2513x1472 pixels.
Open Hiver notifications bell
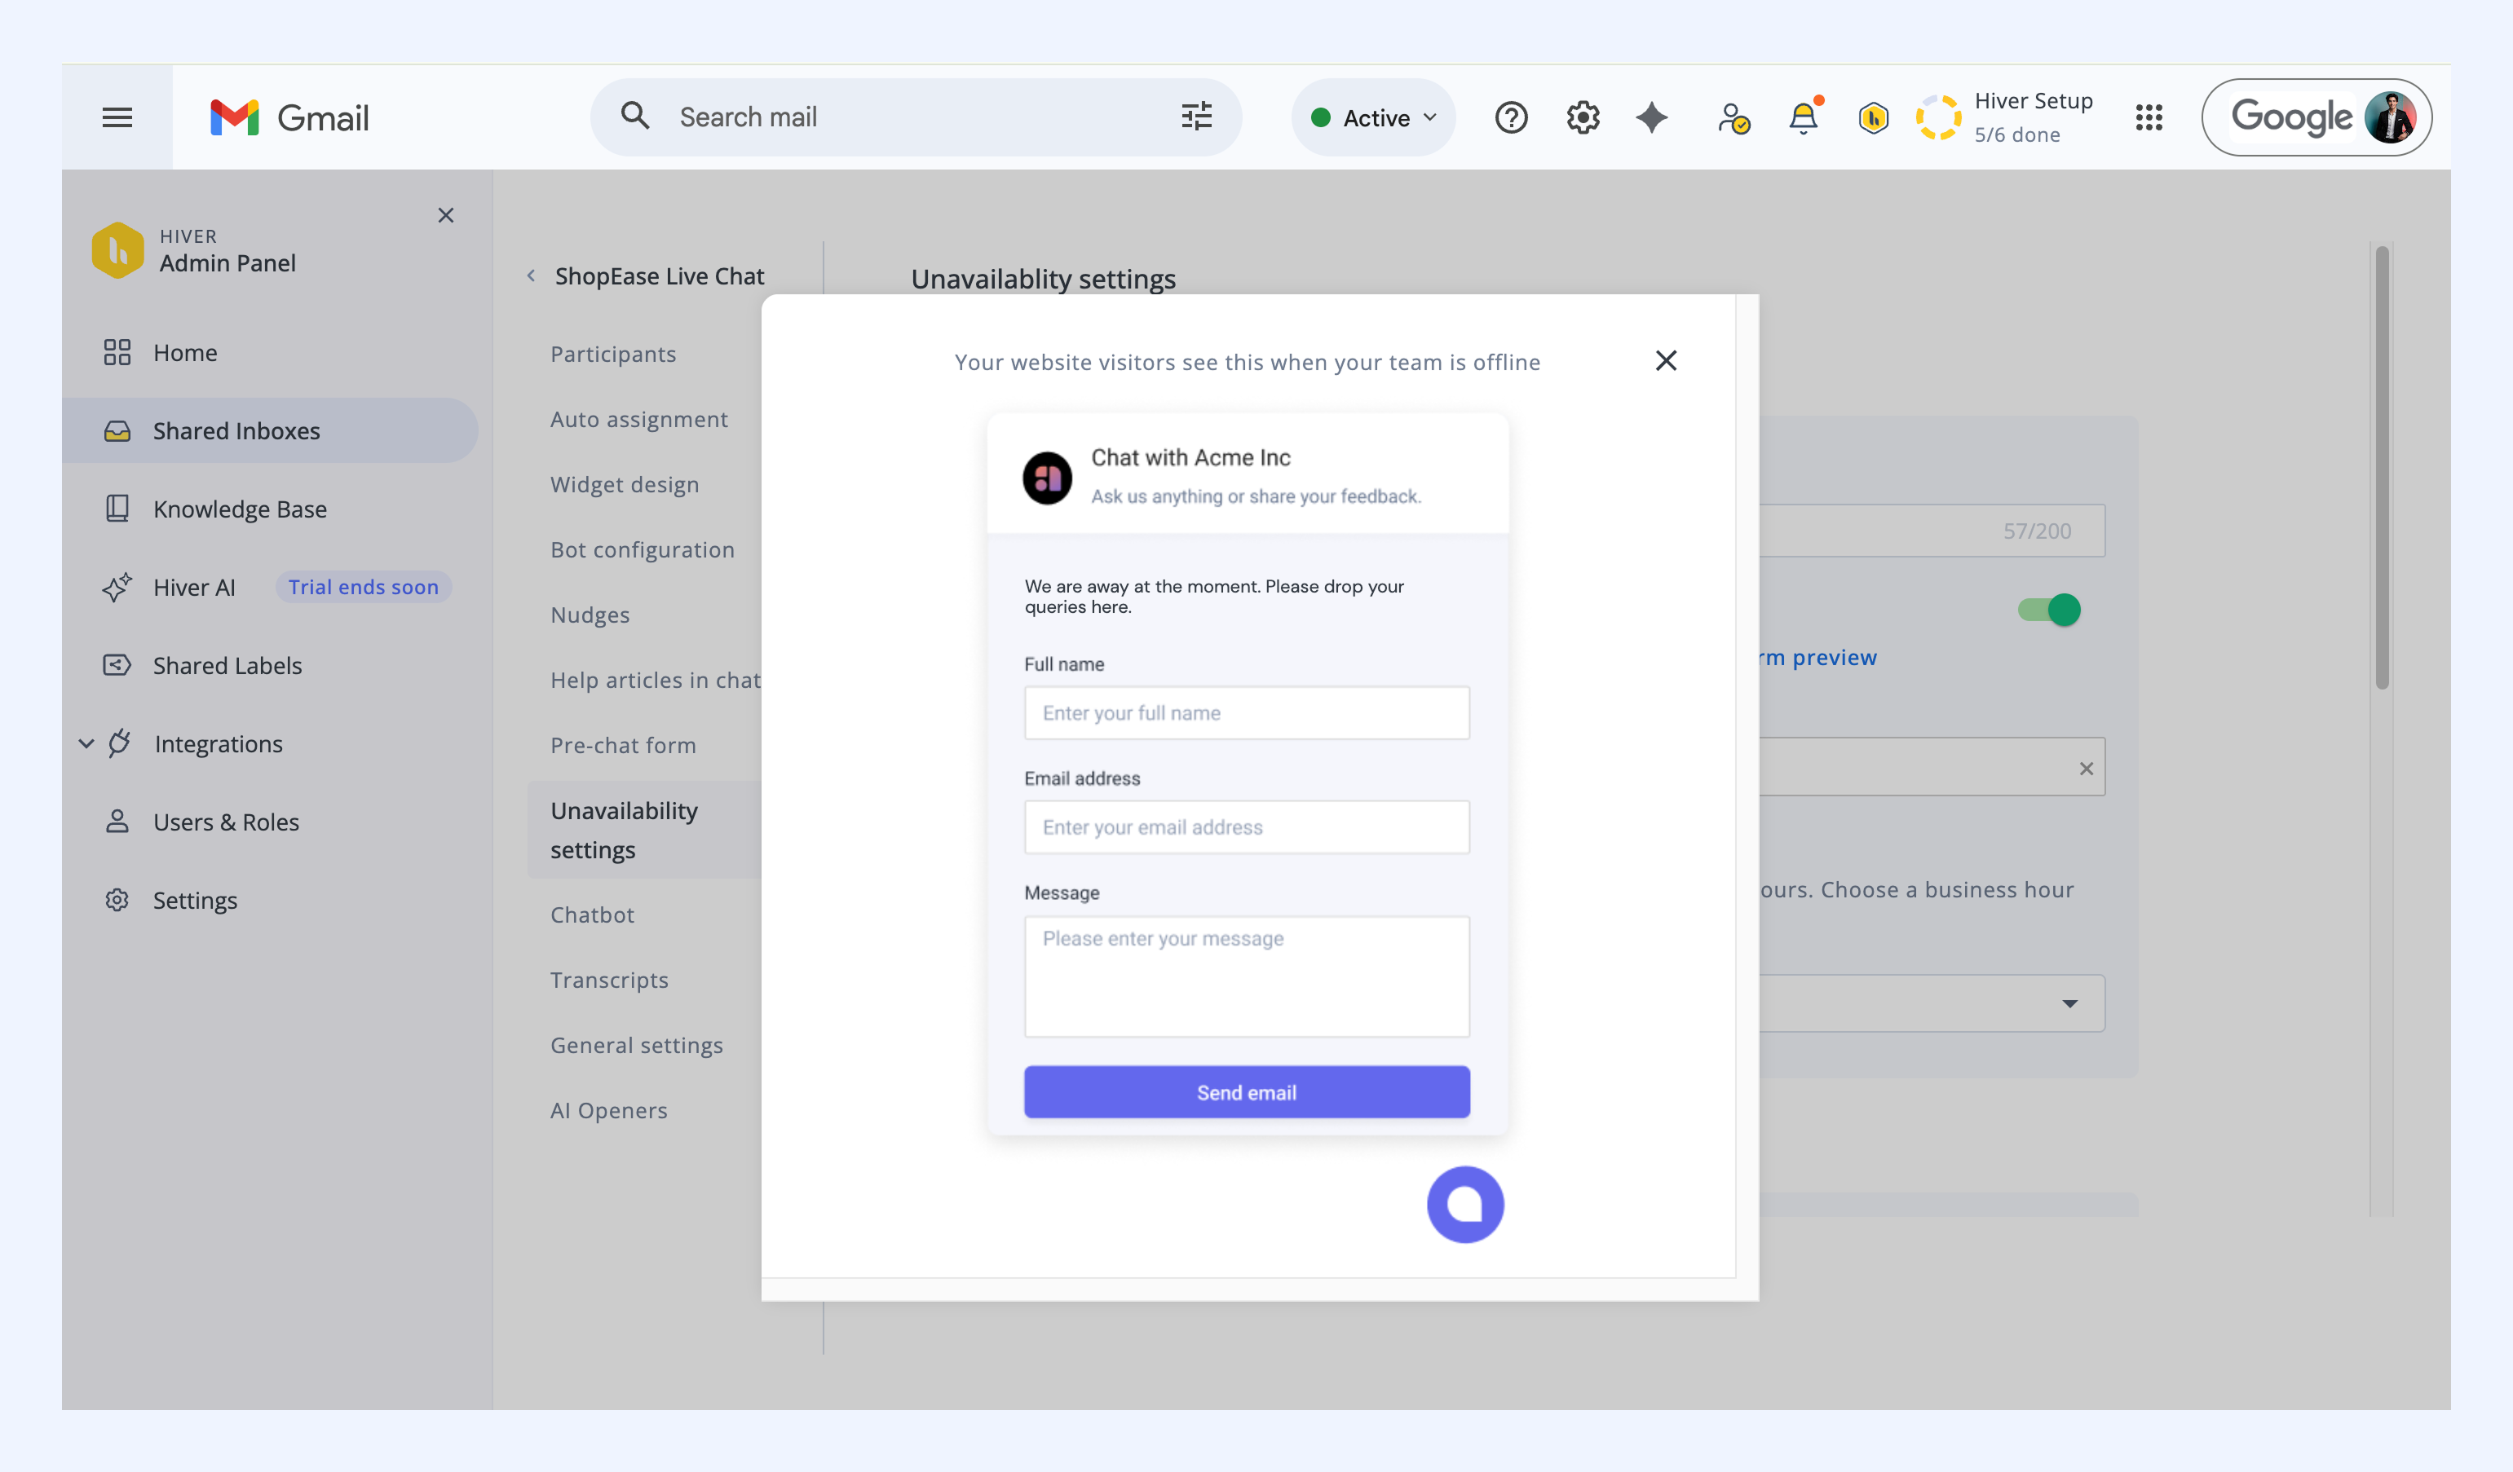pos(1803,117)
